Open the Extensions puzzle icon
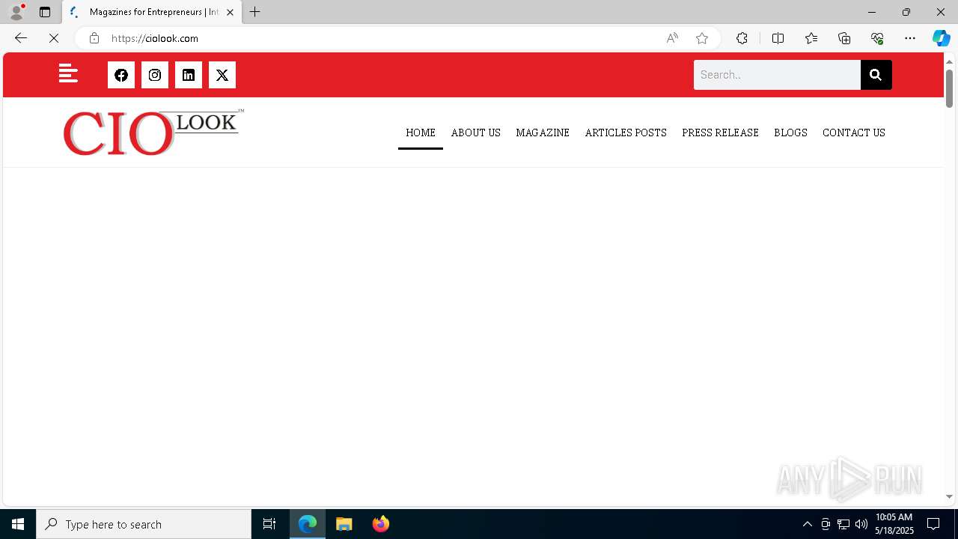The image size is (958, 539). (742, 38)
